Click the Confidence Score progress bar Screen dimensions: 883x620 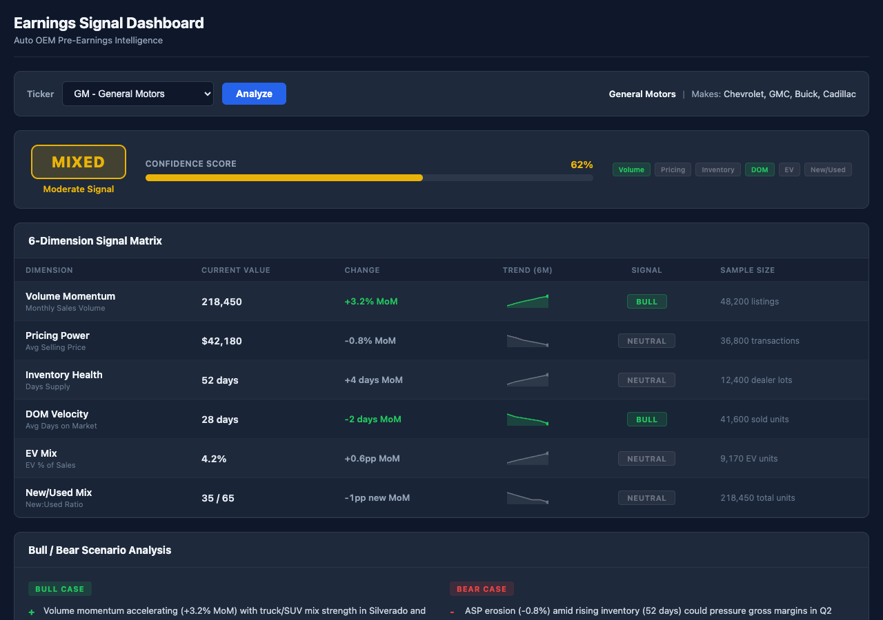tap(369, 178)
